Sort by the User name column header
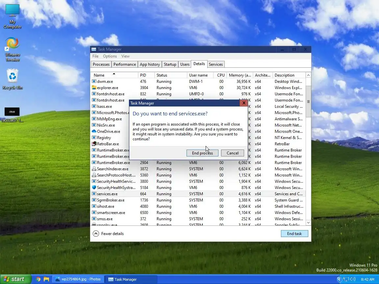Screen dimensions: 379x284 coord(200,75)
